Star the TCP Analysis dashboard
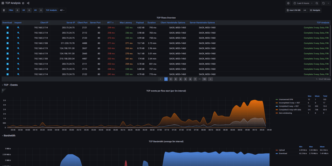Screen dimensions: 332x166 [x=23, y=3]
